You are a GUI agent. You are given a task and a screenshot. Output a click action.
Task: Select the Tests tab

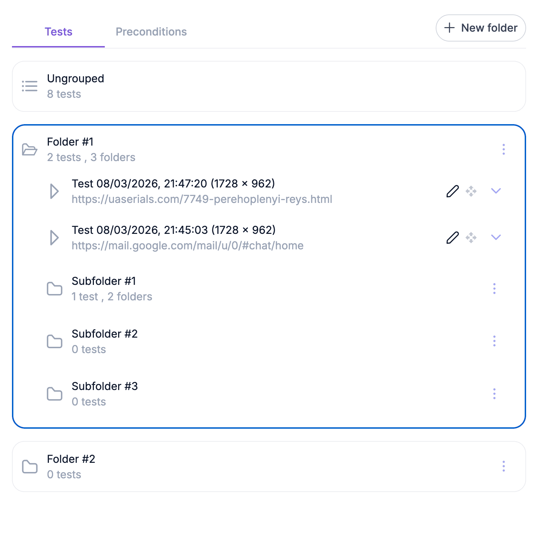58,32
